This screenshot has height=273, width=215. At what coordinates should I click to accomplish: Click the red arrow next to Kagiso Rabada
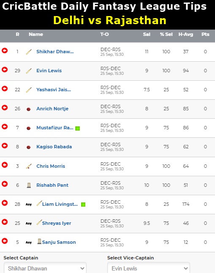click(x=5, y=145)
